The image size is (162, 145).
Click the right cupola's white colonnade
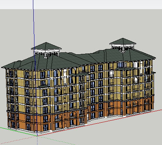(123, 48)
